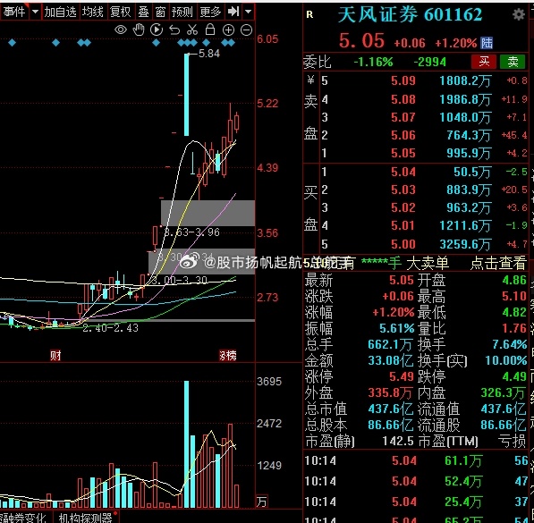Screen dimensions: 534x523
Task: Click the 万 unit box in volume pane
Action: click(x=262, y=502)
